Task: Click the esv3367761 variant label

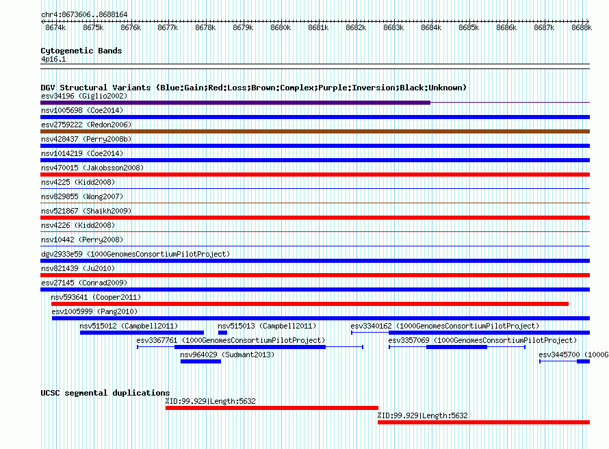Action: [x=231, y=340]
